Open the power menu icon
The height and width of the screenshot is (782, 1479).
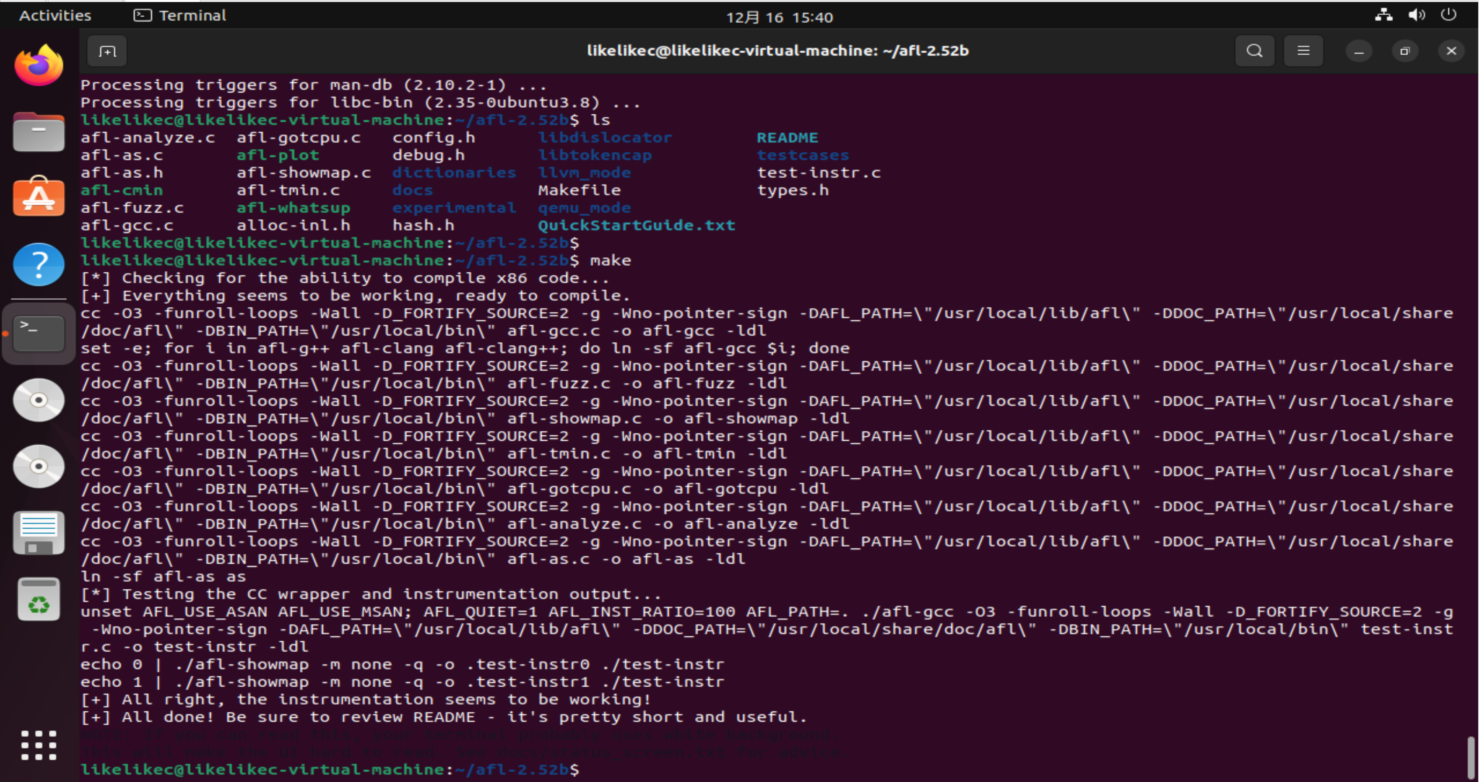pyautogui.click(x=1448, y=15)
